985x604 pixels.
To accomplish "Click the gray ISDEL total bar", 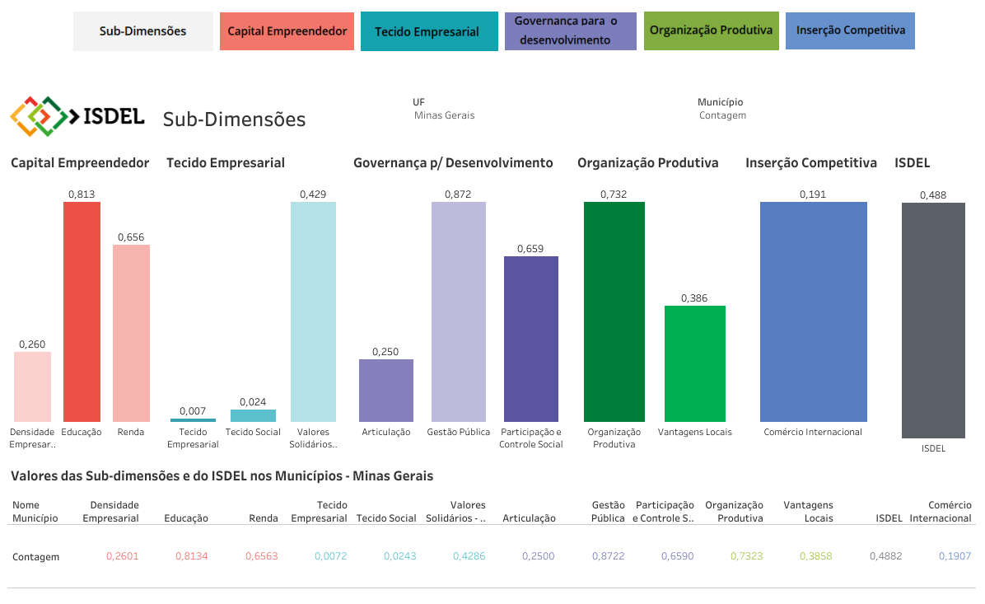I will tap(932, 320).
